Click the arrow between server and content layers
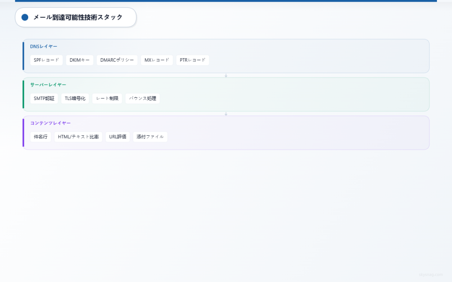452x282 pixels. tap(226, 114)
